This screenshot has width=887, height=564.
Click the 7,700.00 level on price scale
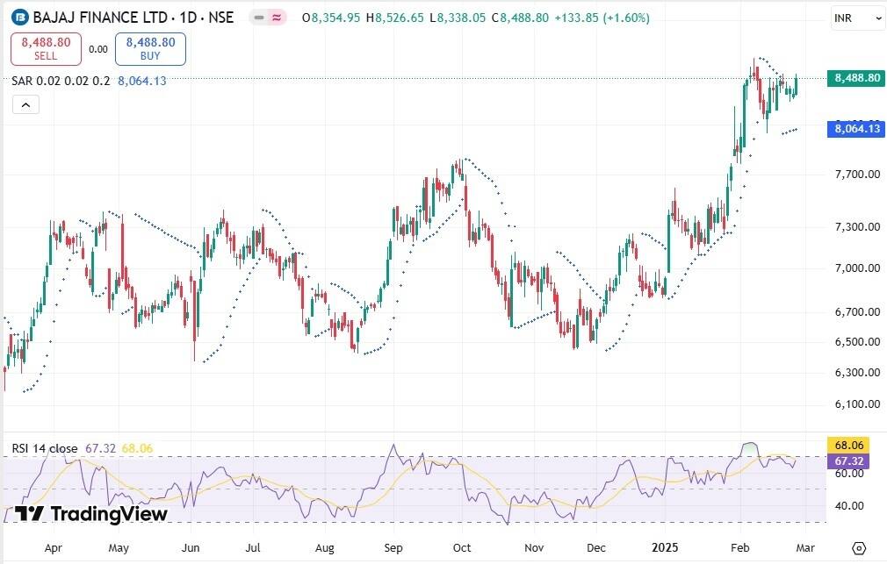(856, 175)
